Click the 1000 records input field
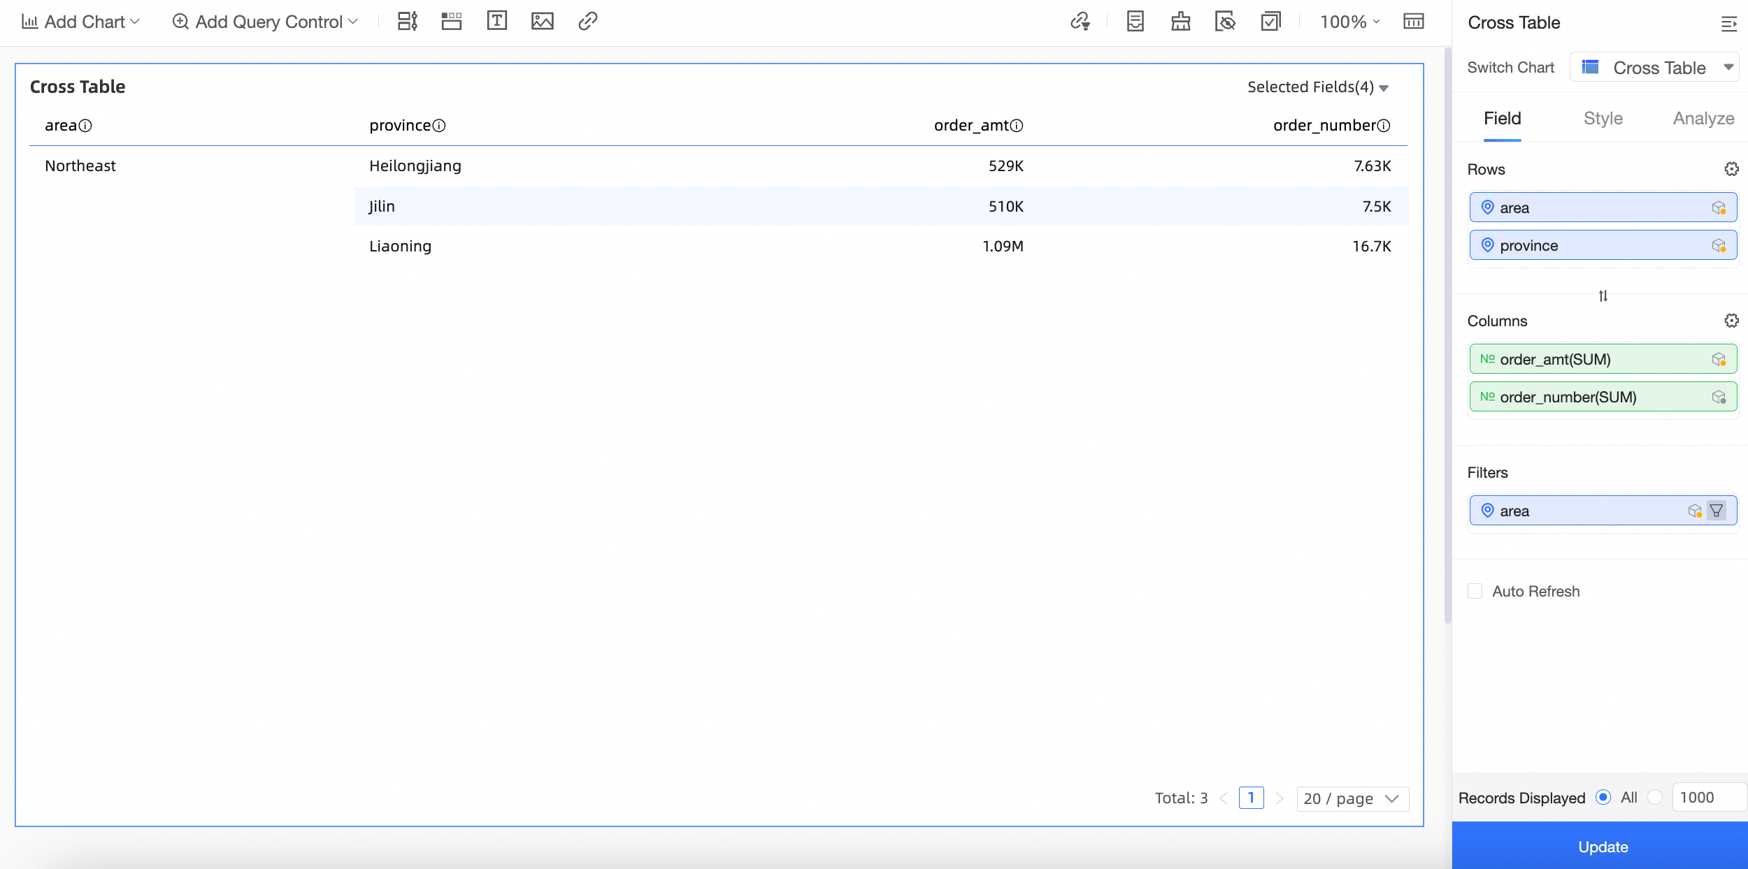This screenshot has width=1748, height=869. pyautogui.click(x=1709, y=797)
